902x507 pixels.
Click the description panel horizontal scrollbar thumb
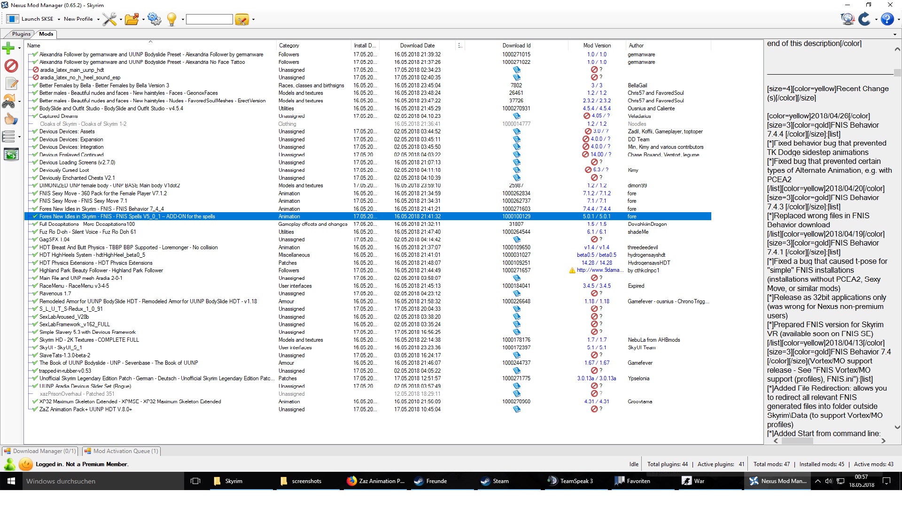797,441
